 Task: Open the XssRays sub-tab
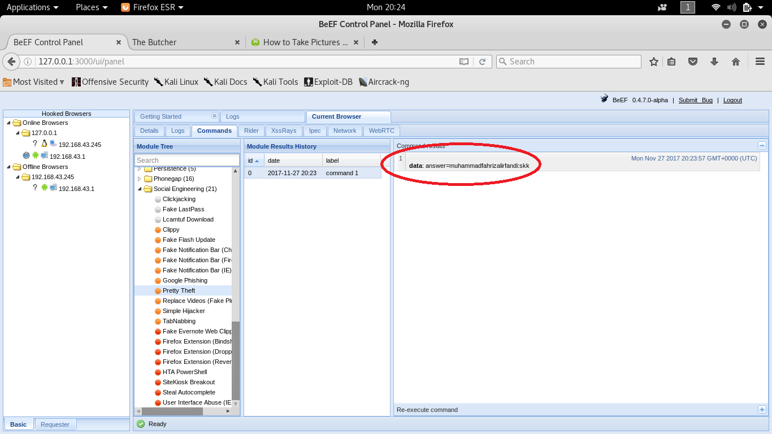284,131
